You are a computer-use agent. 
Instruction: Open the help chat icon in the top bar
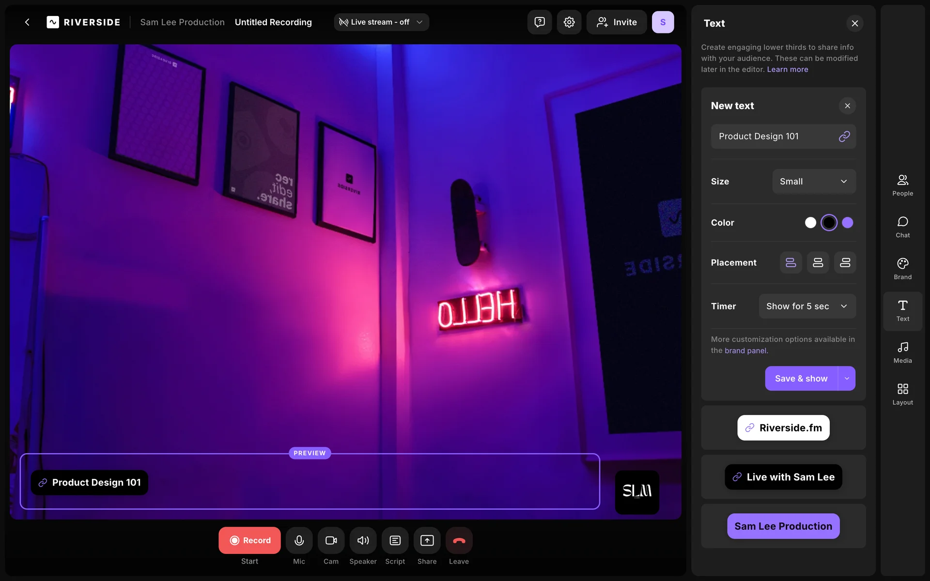(x=539, y=22)
